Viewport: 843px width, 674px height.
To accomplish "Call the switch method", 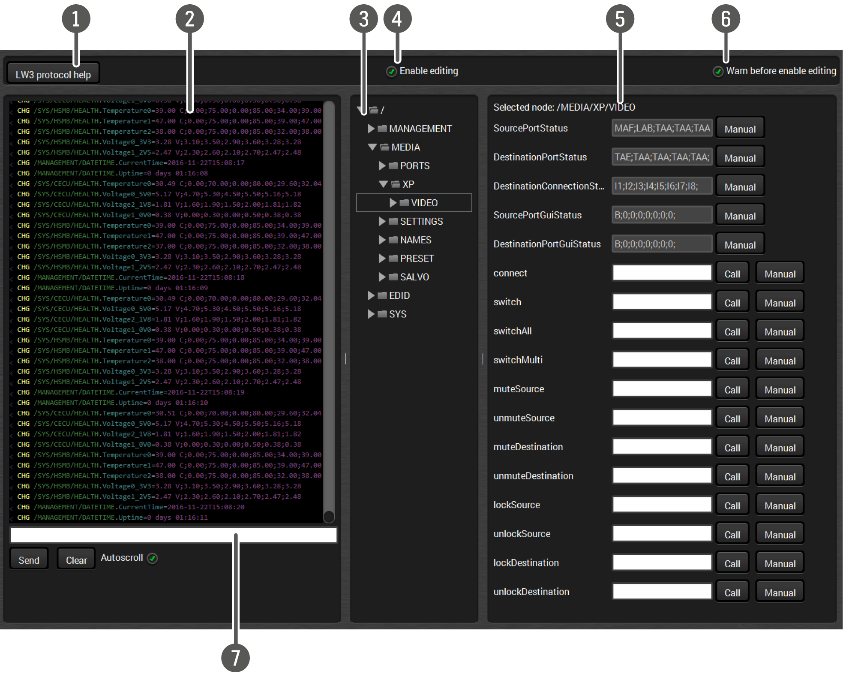I will click(x=732, y=302).
